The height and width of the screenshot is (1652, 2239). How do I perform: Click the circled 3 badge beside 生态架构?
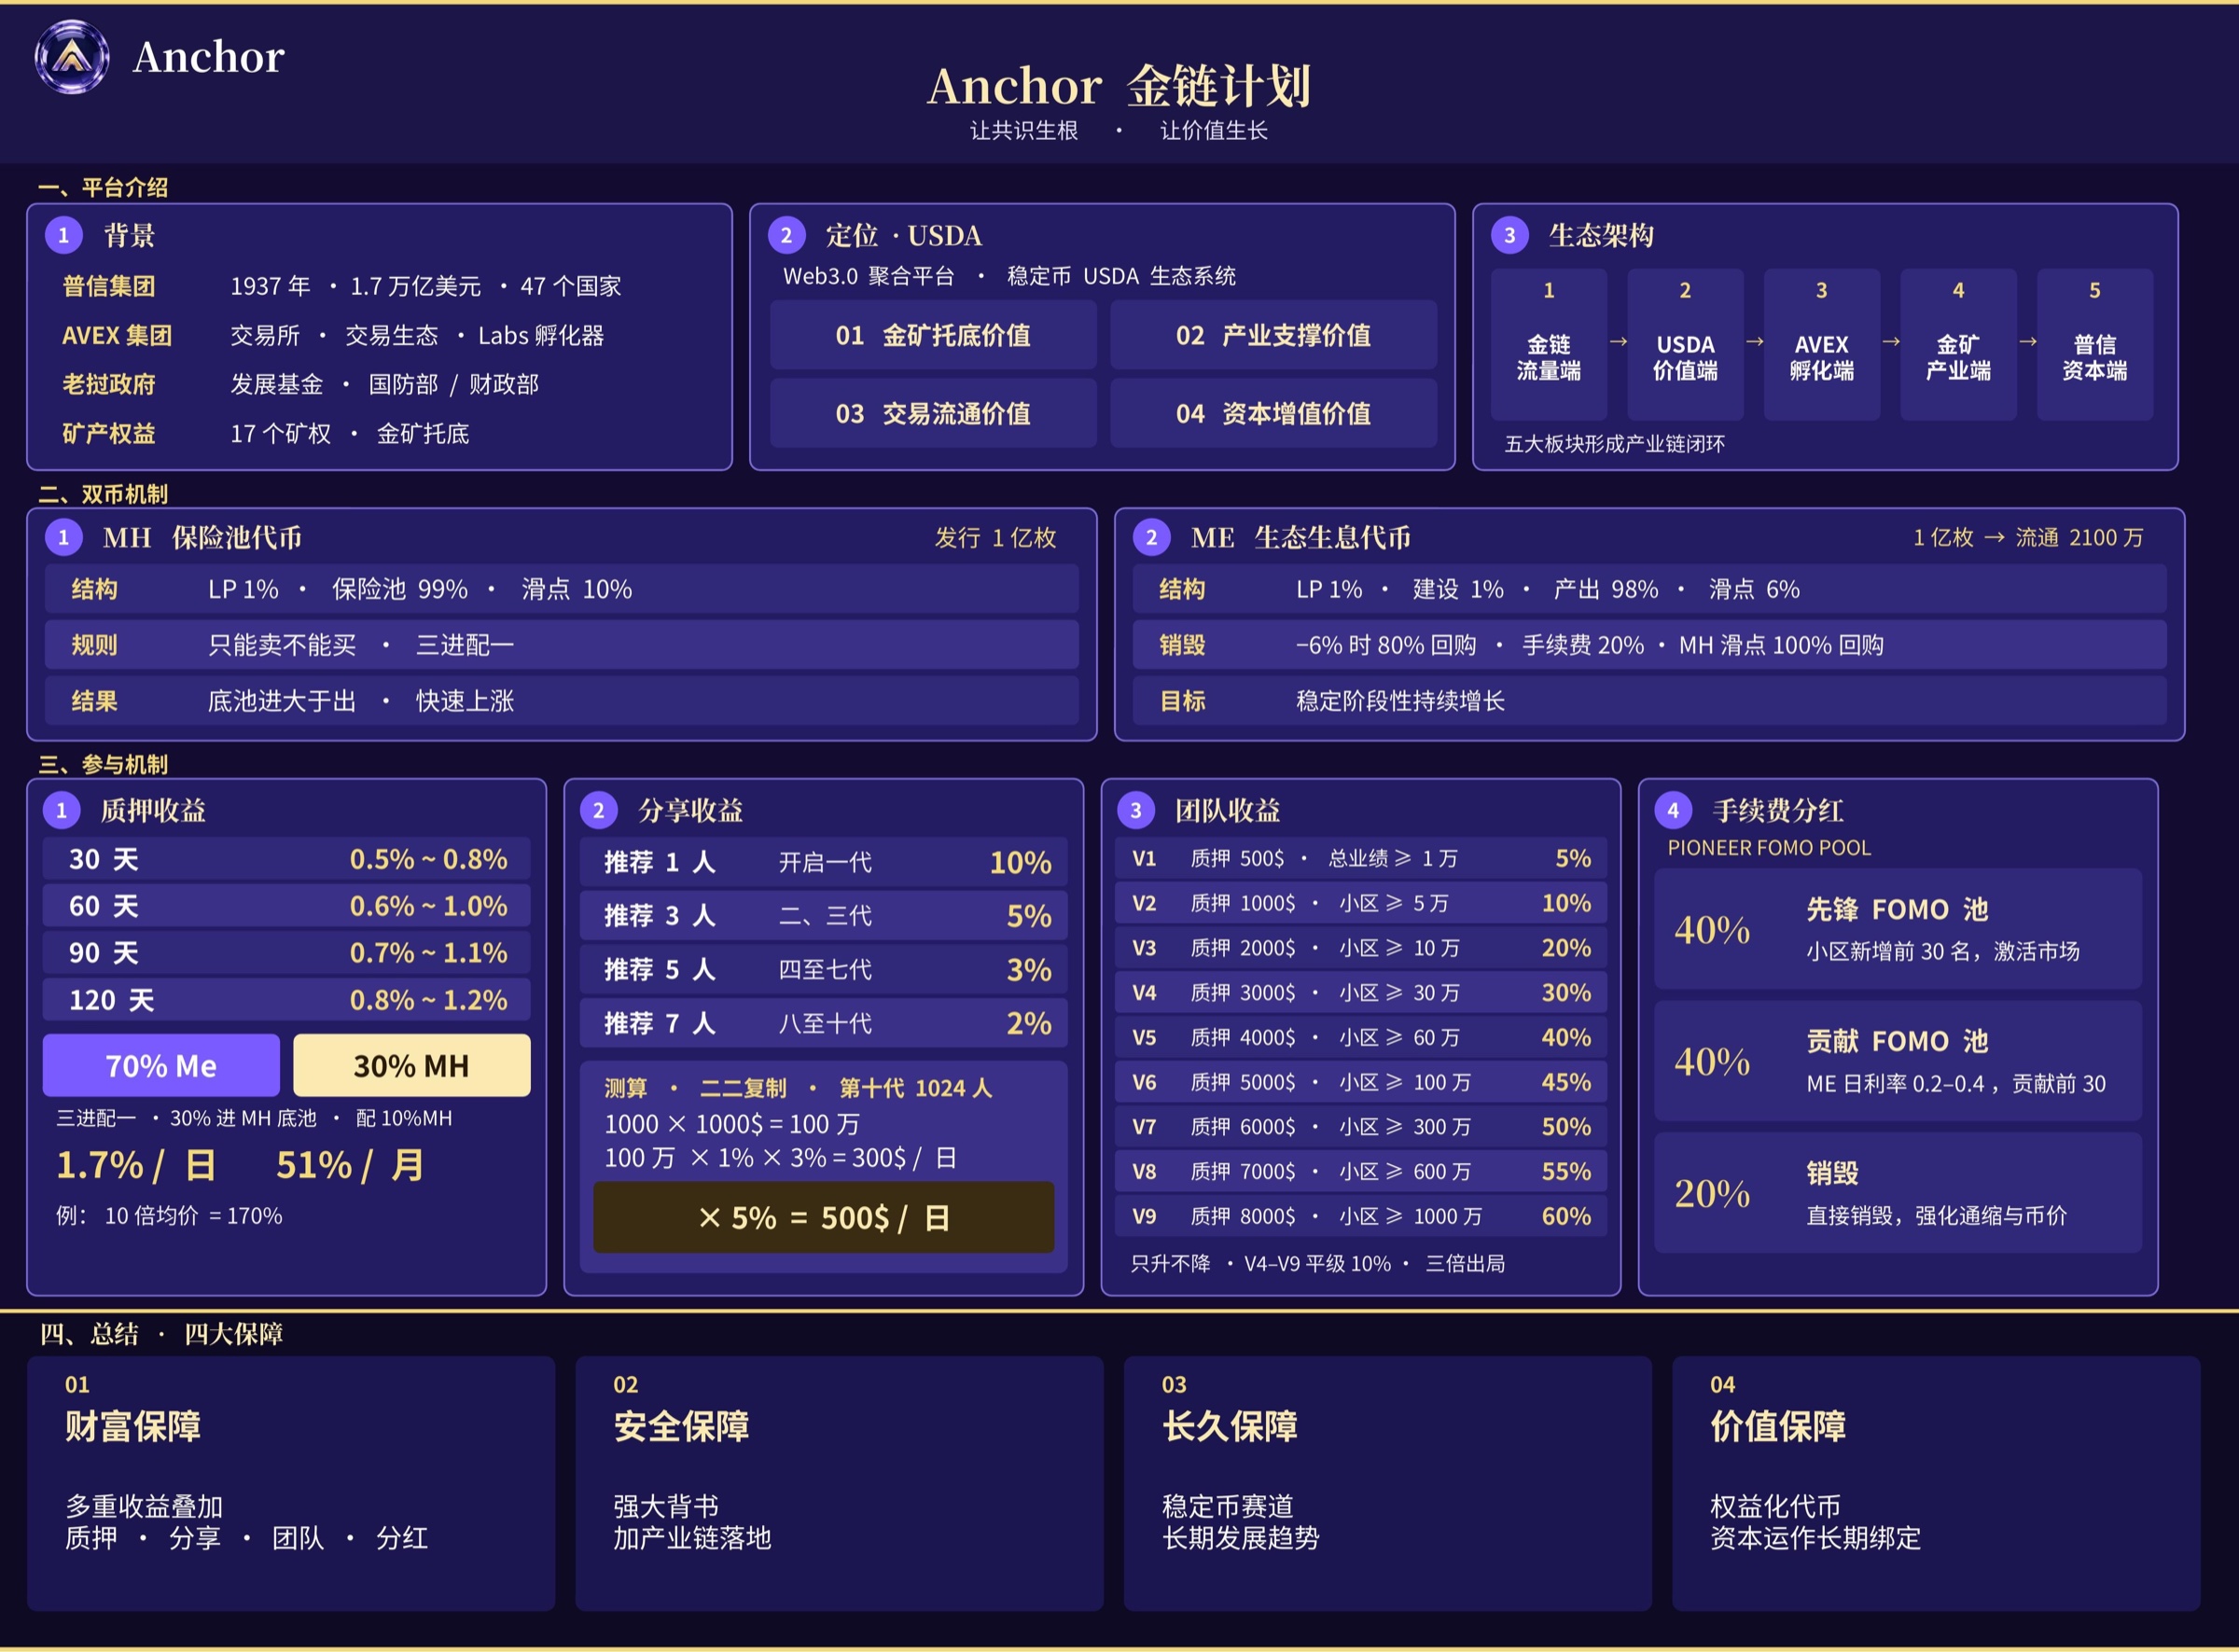1509,236
